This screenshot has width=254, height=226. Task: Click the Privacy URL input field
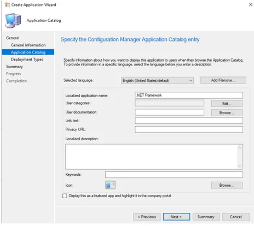tap(189, 129)
